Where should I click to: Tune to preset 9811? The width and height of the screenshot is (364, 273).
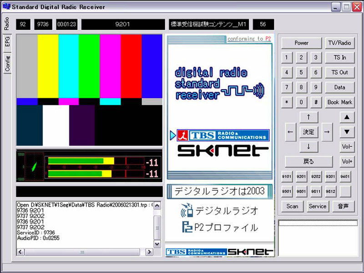[316, 191]
